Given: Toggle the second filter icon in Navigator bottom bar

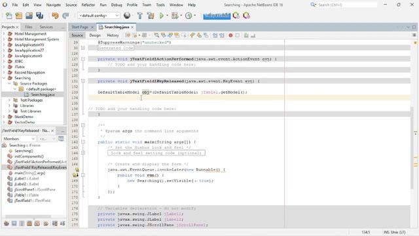Looking at the screenshot, I should click(x=14, y=224).
